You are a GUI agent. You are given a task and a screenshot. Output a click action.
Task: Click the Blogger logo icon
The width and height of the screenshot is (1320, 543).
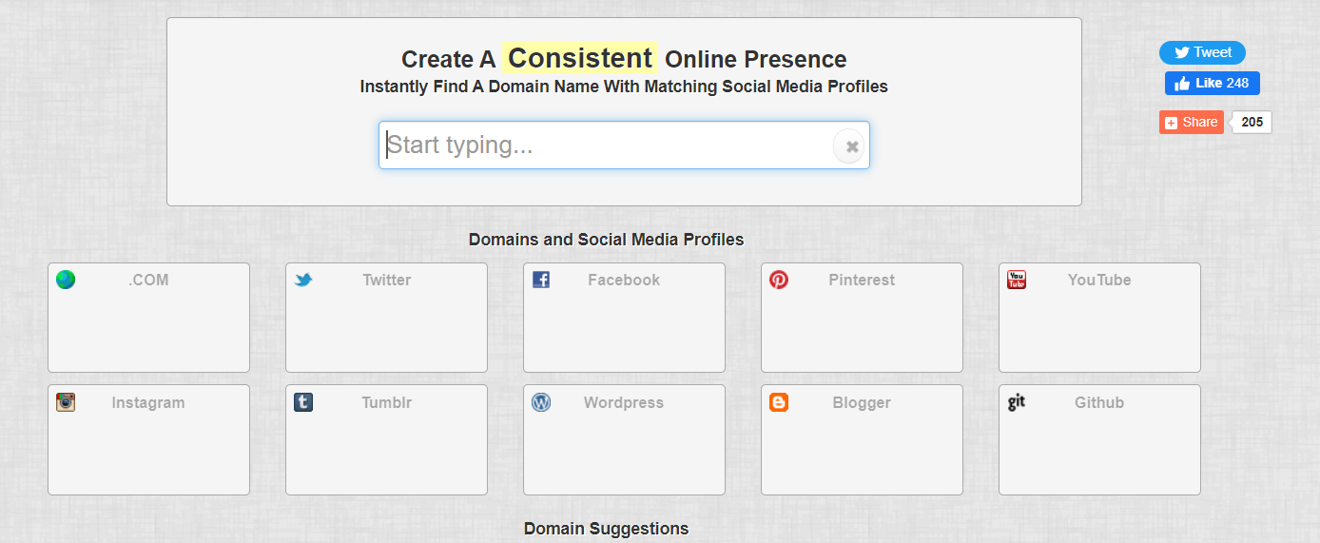[x=779, y=402]
